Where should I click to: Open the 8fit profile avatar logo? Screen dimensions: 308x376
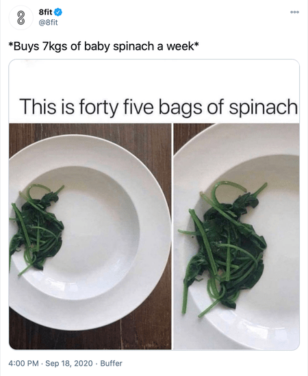(x=21, y=18)
